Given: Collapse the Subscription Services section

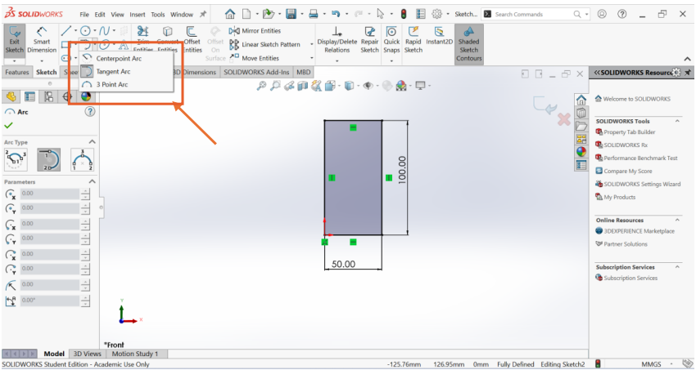Looking at the screenshot, I should tap(677, 267).
